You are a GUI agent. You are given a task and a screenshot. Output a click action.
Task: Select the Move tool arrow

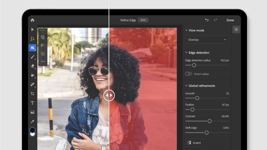tap(32, 30)
